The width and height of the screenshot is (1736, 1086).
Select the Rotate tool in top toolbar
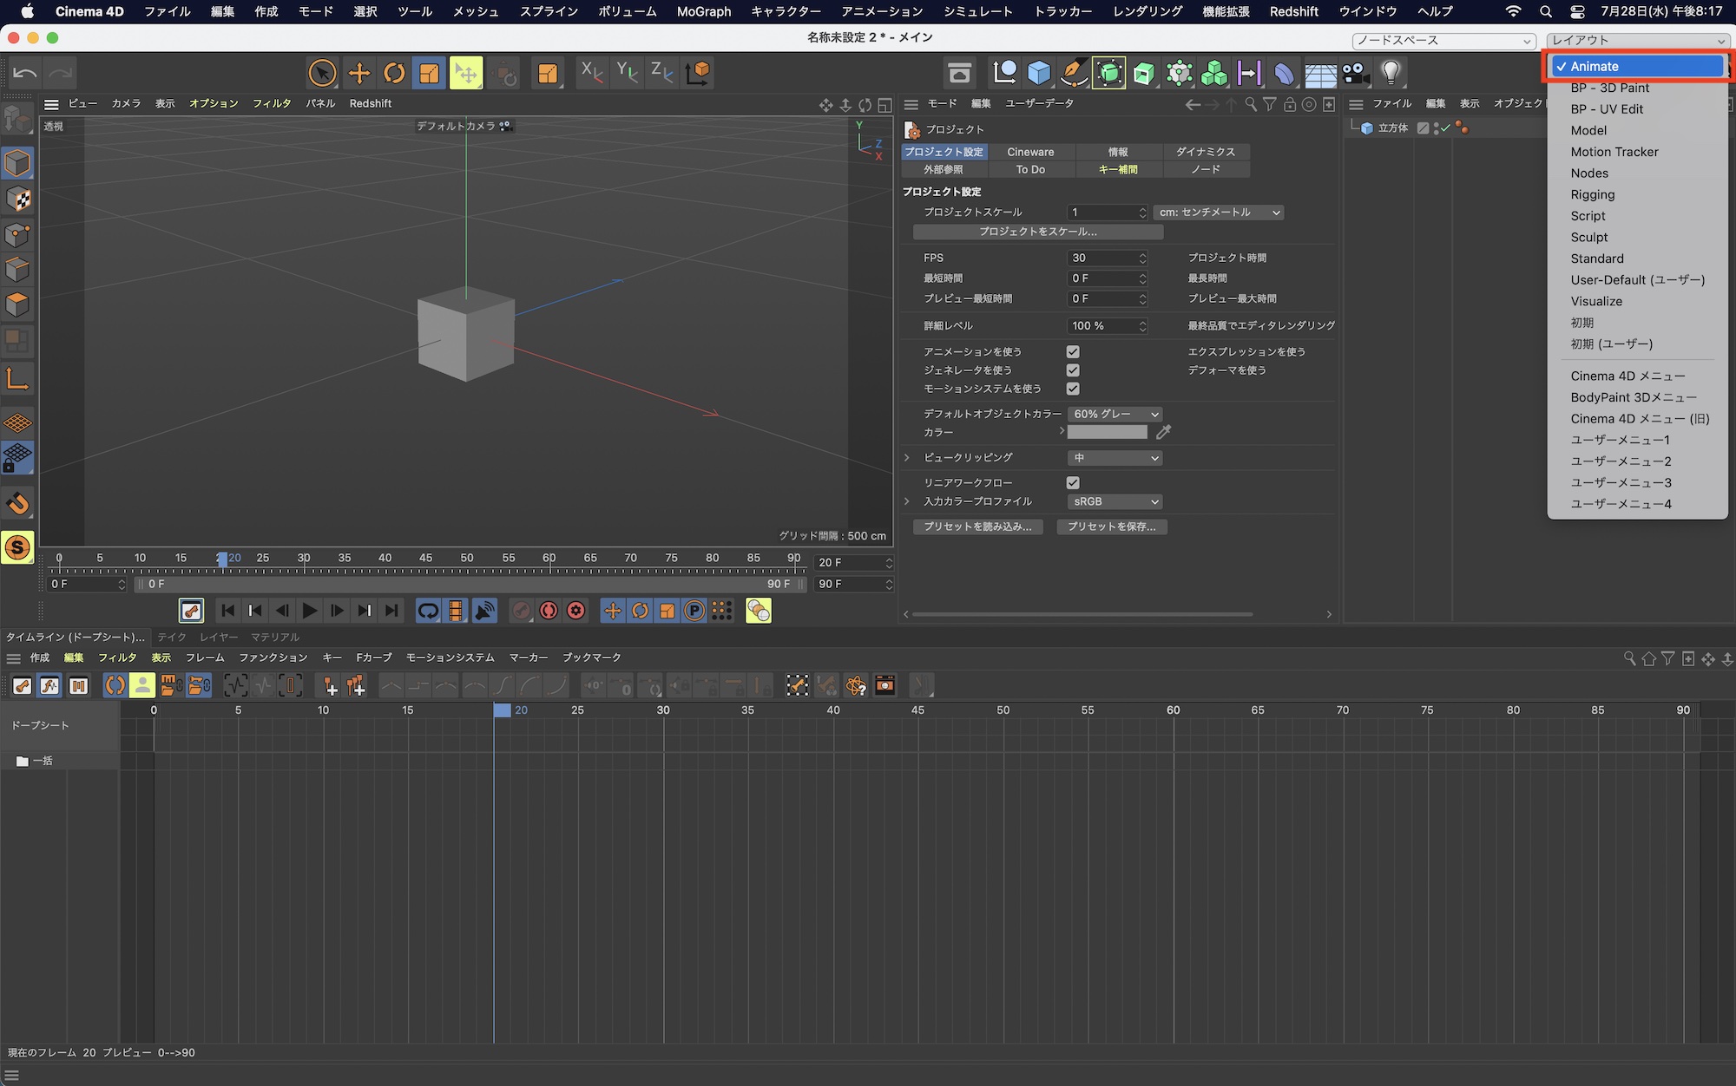(394, 73)
